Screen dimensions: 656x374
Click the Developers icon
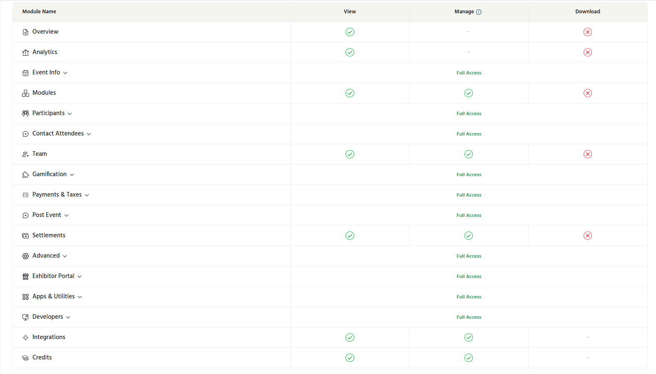[25, 317]
